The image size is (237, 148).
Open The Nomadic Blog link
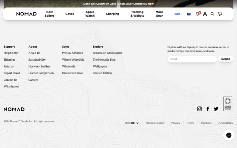tap(104, 59)
